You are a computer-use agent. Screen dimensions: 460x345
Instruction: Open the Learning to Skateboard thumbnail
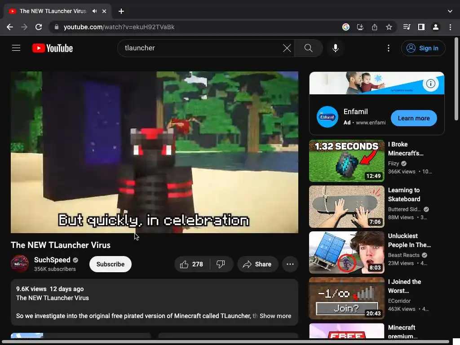(347, 207)
